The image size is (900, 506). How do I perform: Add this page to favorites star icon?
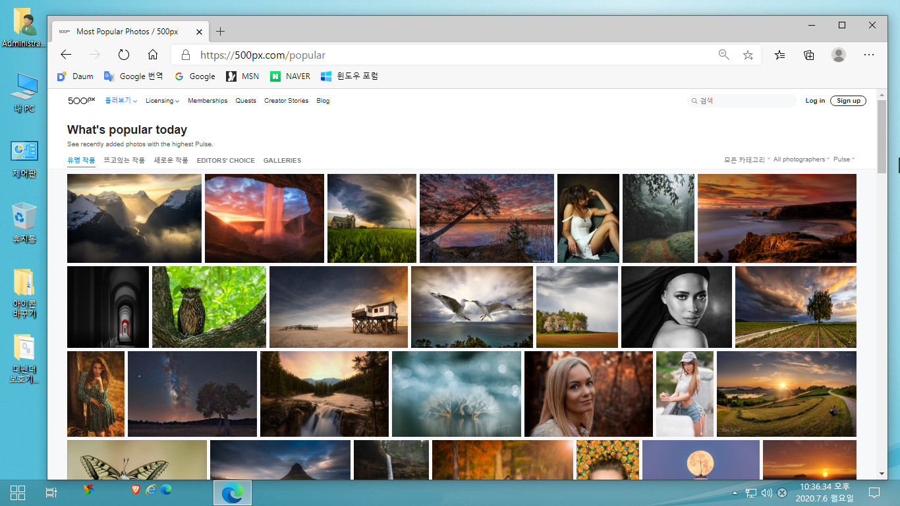coord(748,55)
